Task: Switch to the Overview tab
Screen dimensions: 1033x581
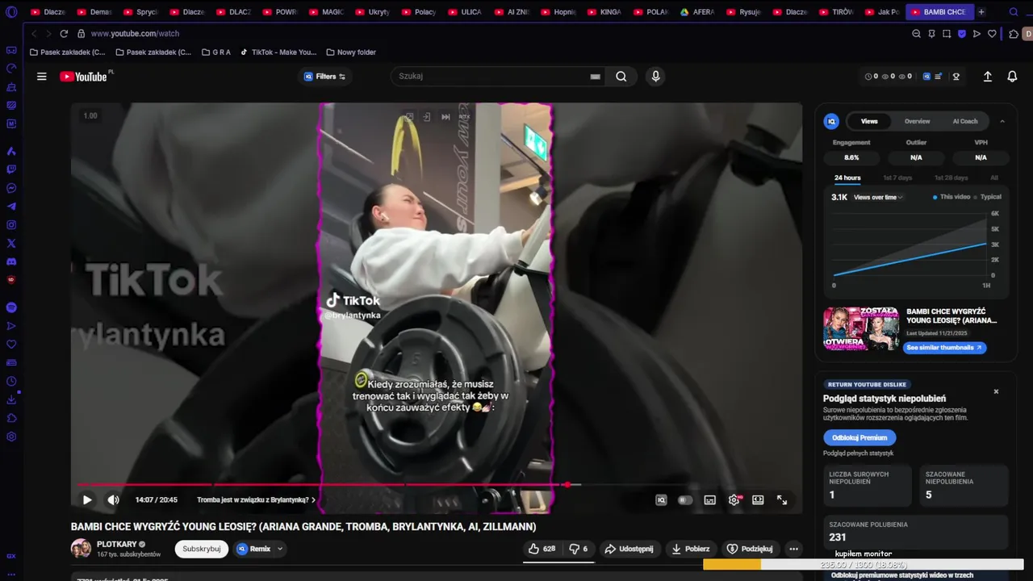Action: [917, 121]
